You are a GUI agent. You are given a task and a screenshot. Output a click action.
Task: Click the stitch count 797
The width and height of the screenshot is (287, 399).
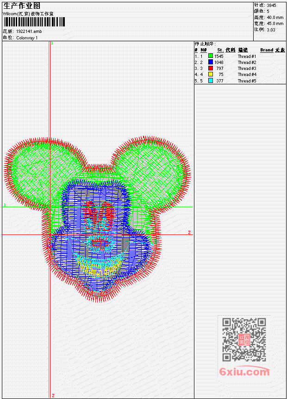(219, 69)
